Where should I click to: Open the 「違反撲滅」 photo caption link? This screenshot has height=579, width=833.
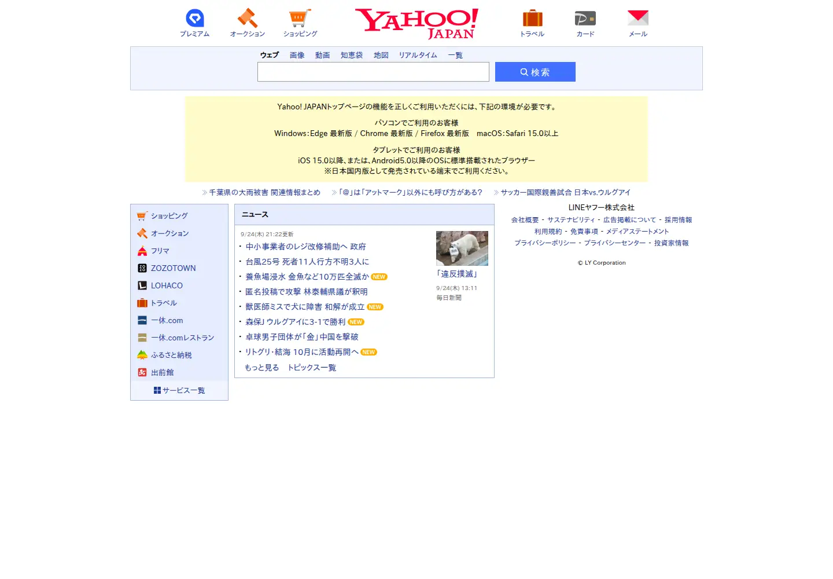pos(457,274)
